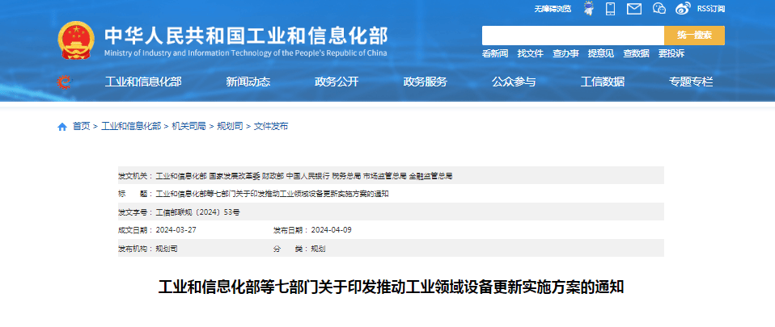Click the 标题 row document title text
The width and height of the screenshot is (775, 327).
(273, 194)
